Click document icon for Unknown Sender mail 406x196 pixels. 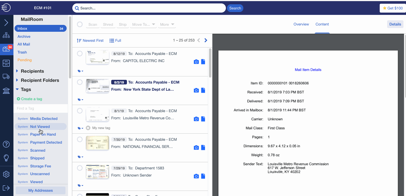click(203, 176)
